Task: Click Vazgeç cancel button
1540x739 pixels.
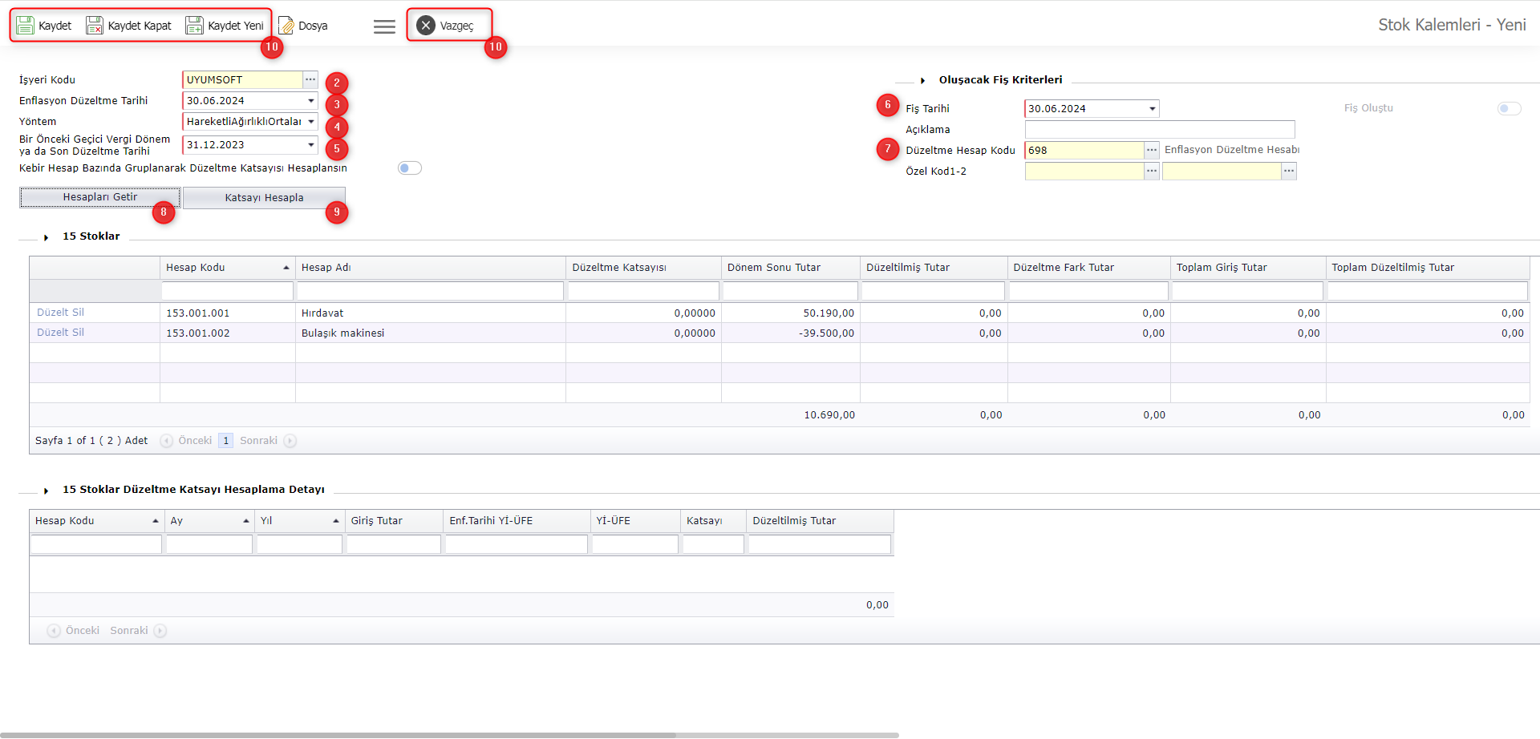Action: (x=446, y=26)
